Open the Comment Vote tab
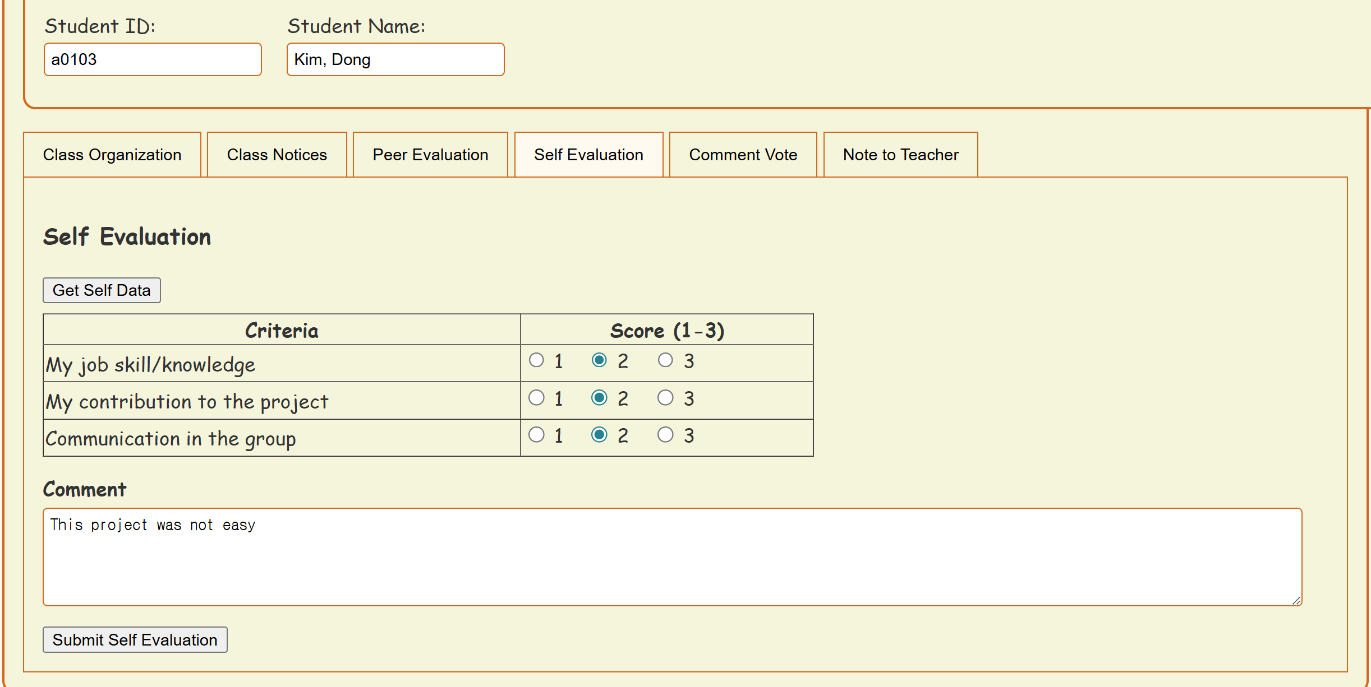The image size is (1371, 687). coord(743,155)
